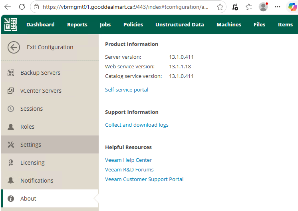298x211 pixels.
Task: Open the Self-service portal link
Action: pyautogui.click(x=127, y=90)
